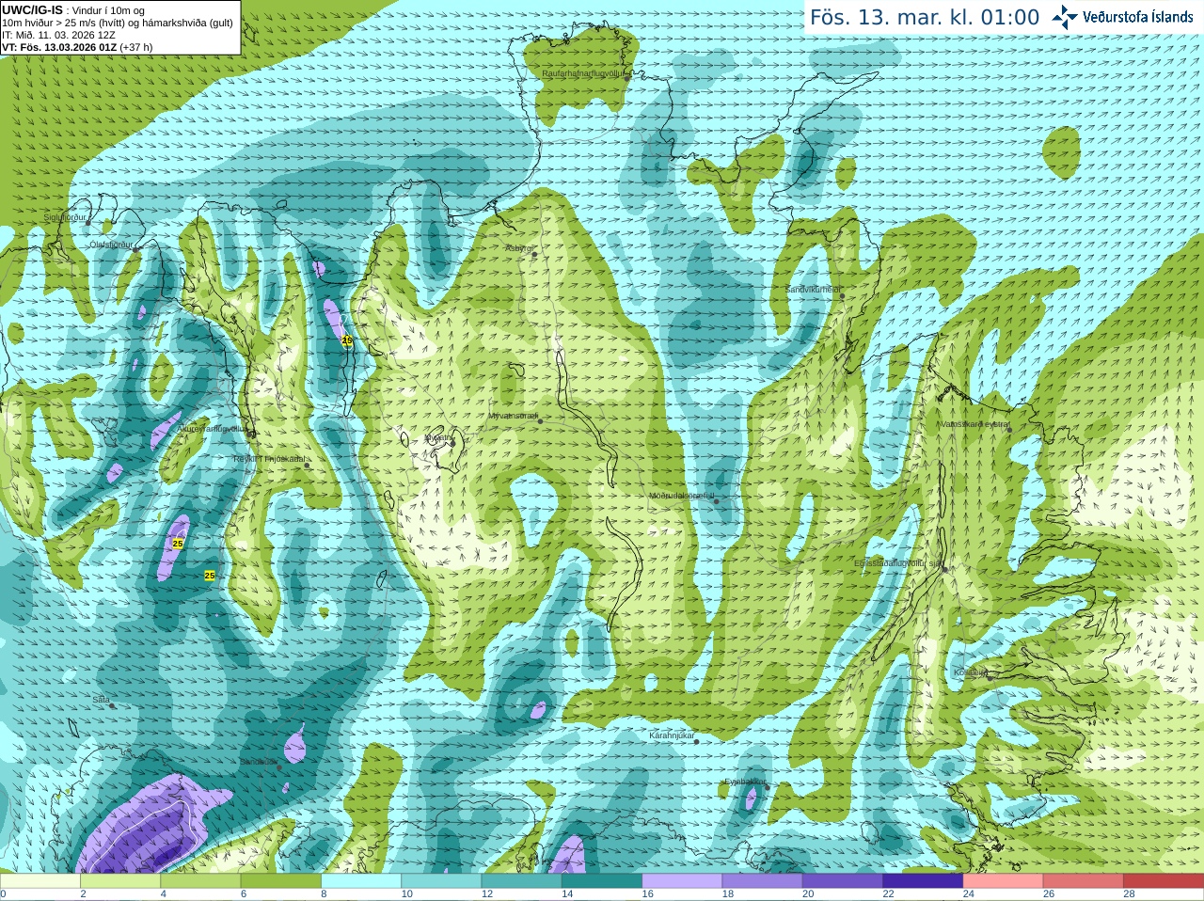Pick the dark red legend swatch above 28

point(1164,881)
